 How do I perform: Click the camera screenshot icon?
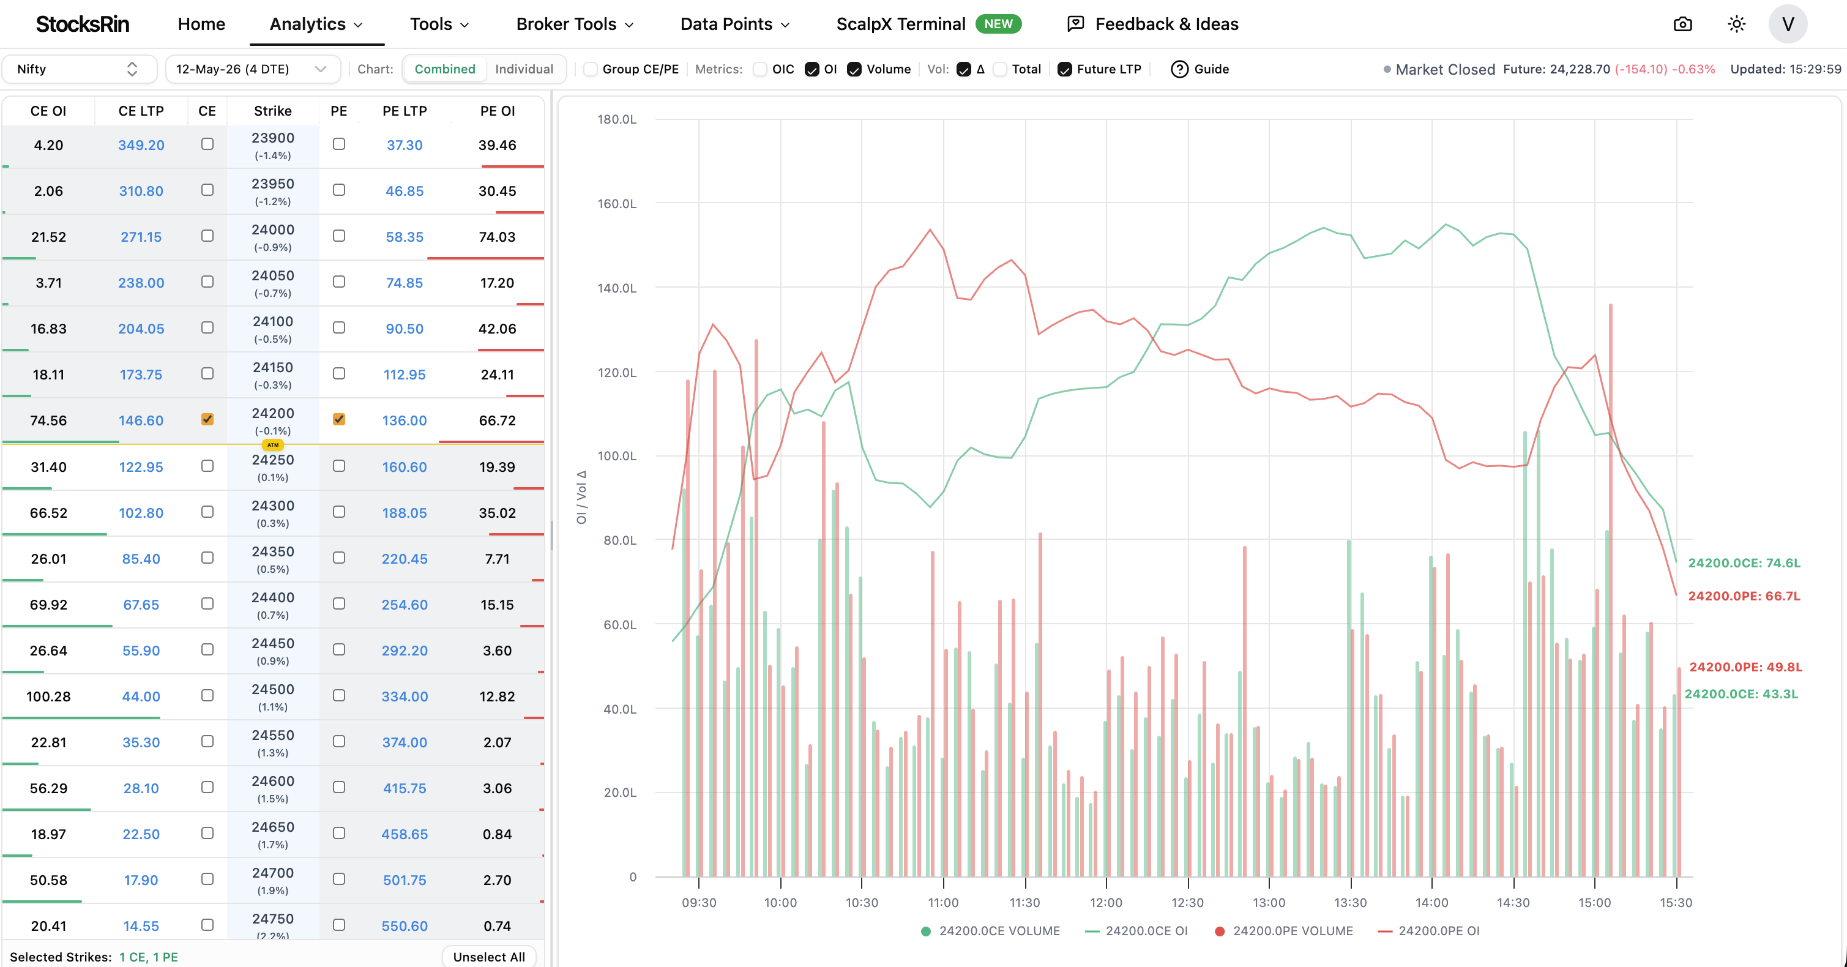(1682, 24)
